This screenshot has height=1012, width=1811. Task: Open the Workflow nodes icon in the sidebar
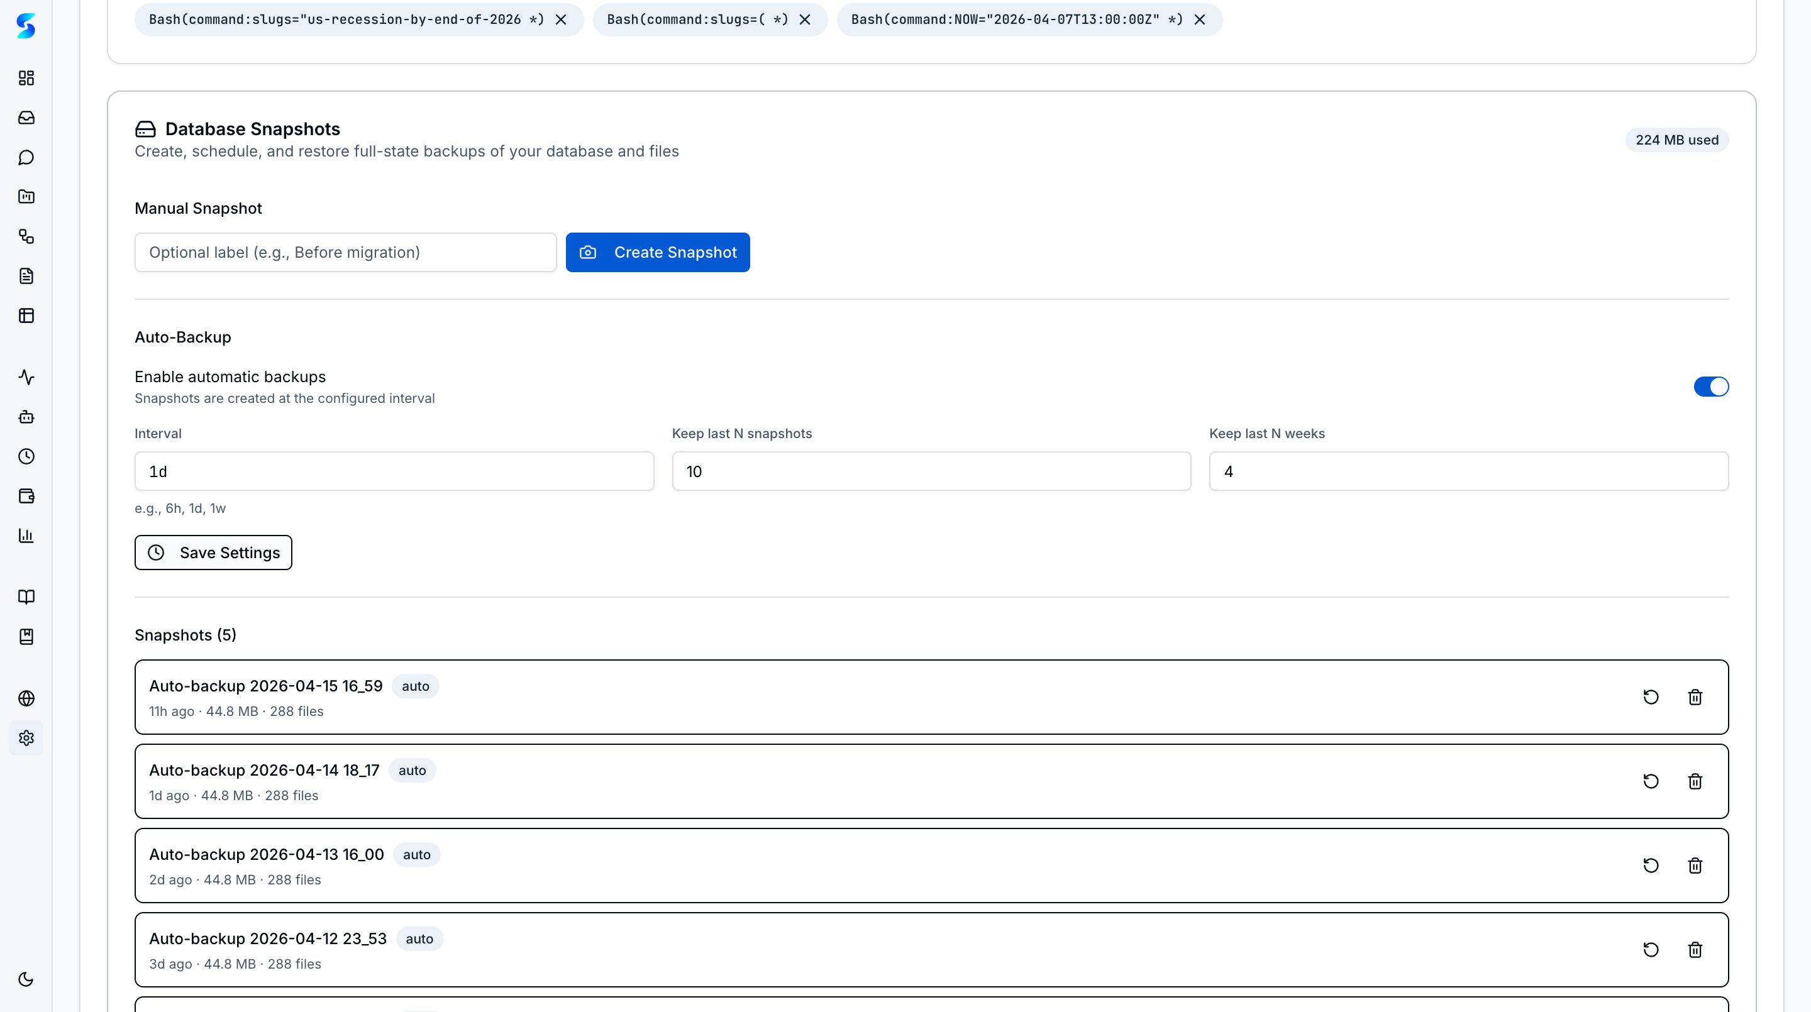point(26,236)
